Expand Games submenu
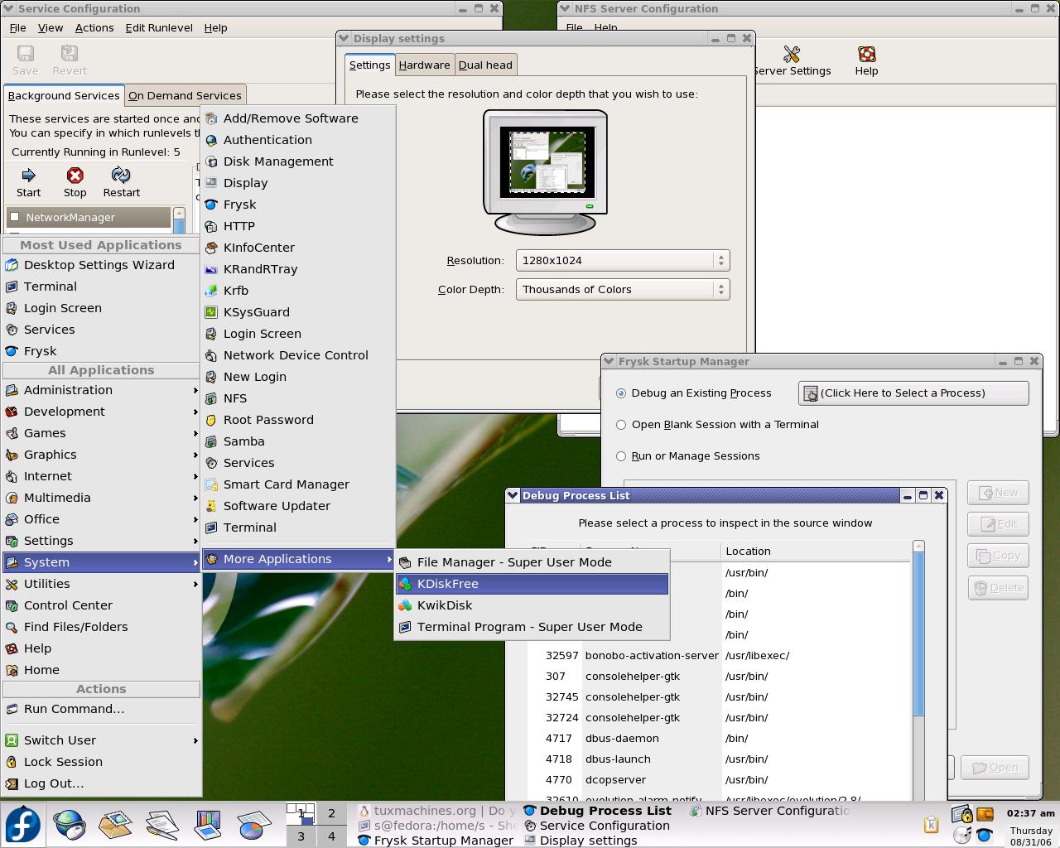The width and height of the screenshot is (1060, 848). (101, 433)
